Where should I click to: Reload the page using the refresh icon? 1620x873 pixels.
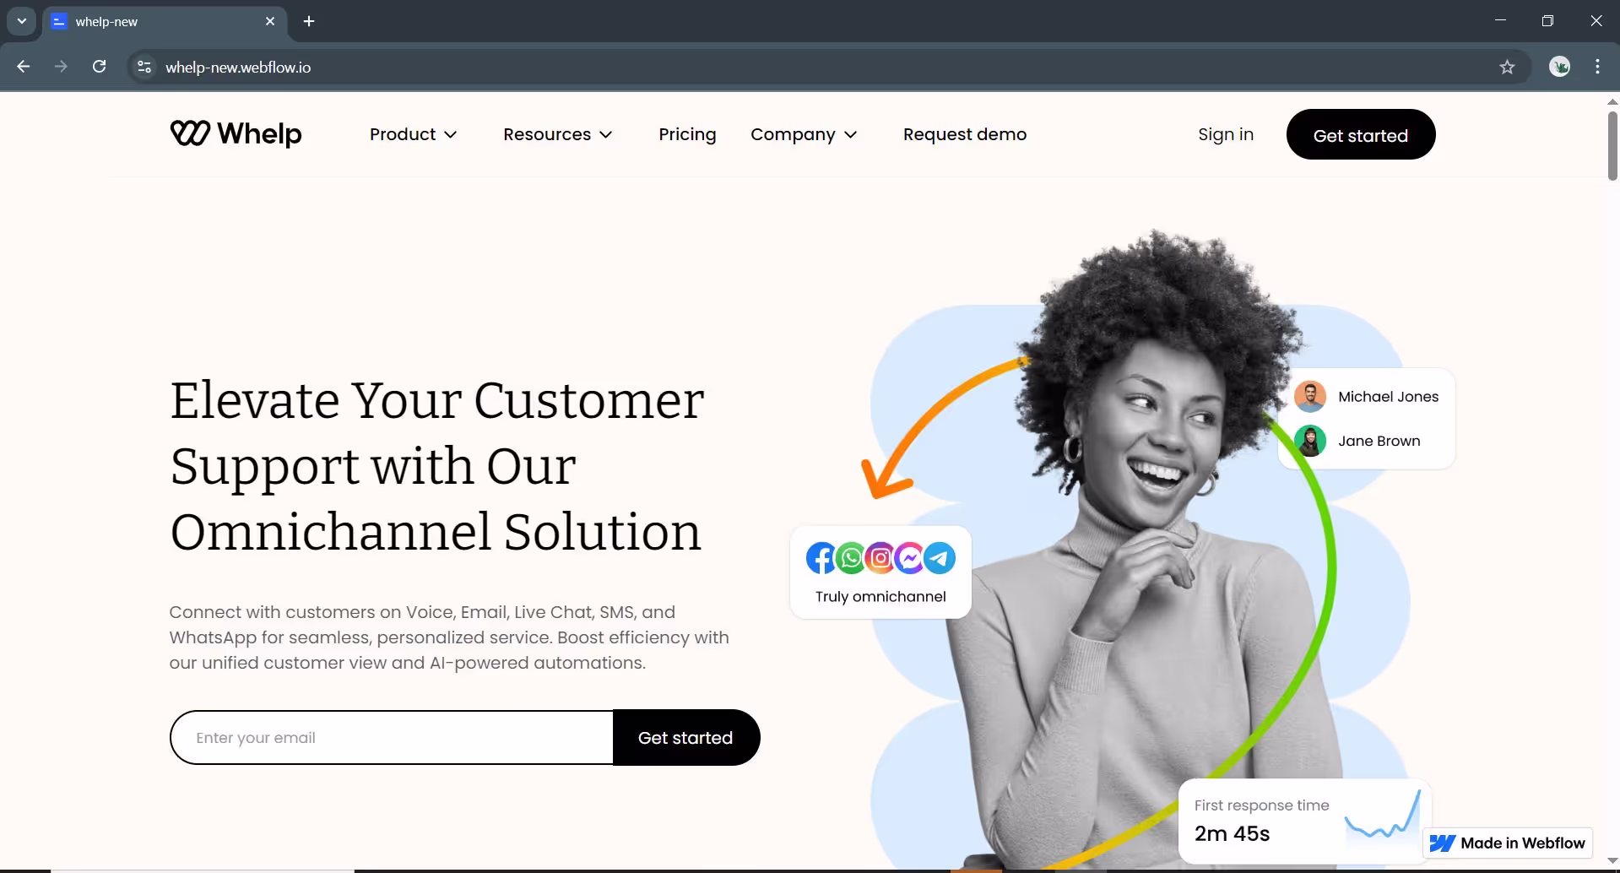99,67
